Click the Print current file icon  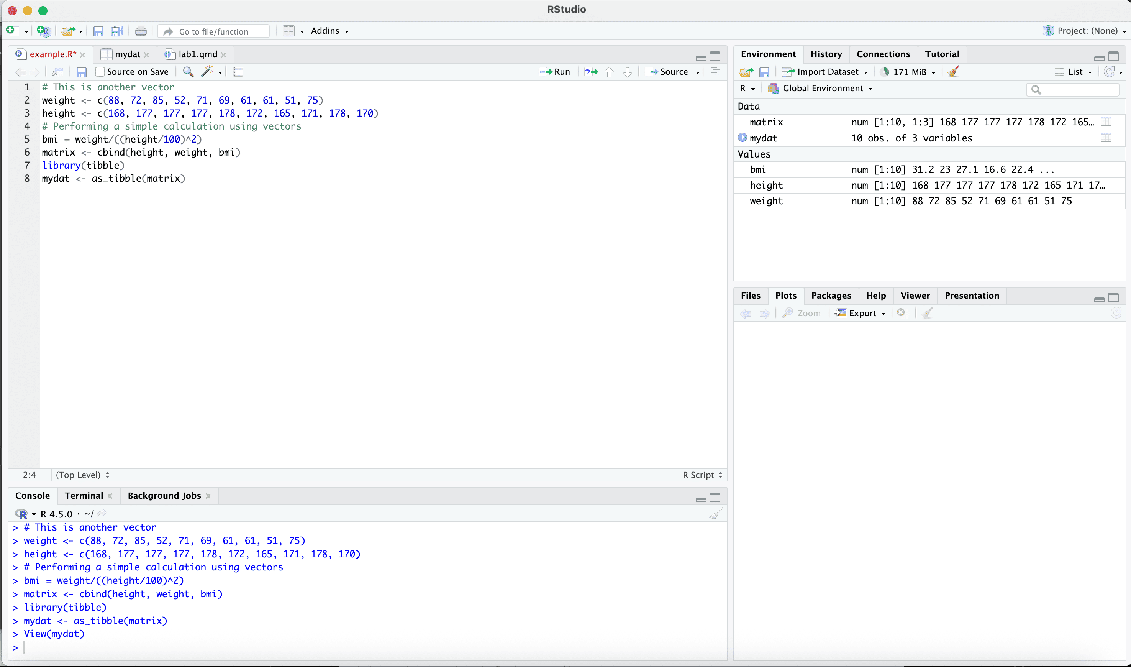point(141,31)
